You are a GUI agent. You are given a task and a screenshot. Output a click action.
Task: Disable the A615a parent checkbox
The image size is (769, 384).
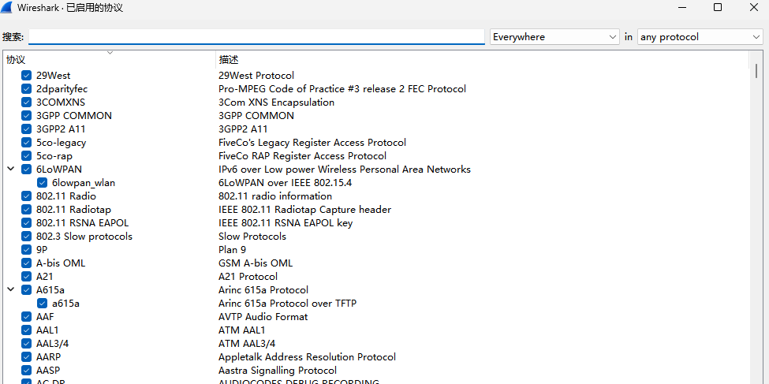(x=27, y=290)
